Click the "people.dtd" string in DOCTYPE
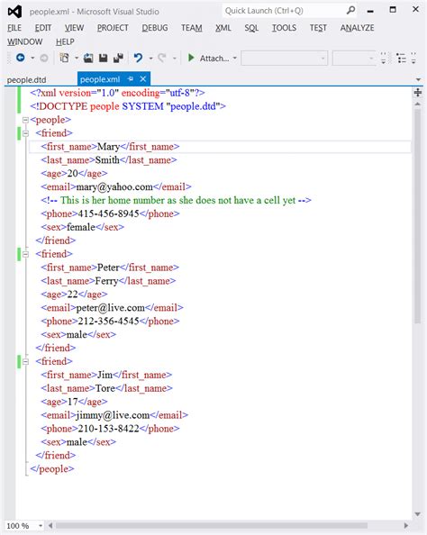The image size is (427, 535). coord(193,106)
